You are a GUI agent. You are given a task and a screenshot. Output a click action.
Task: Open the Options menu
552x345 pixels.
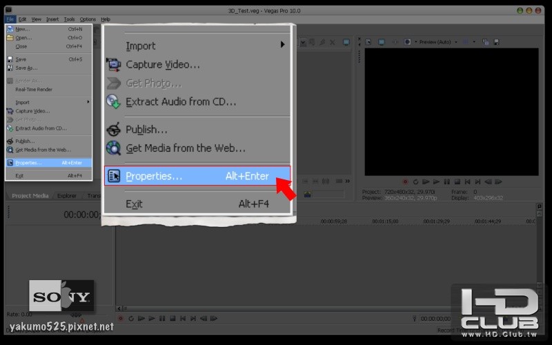coord(88,19)
